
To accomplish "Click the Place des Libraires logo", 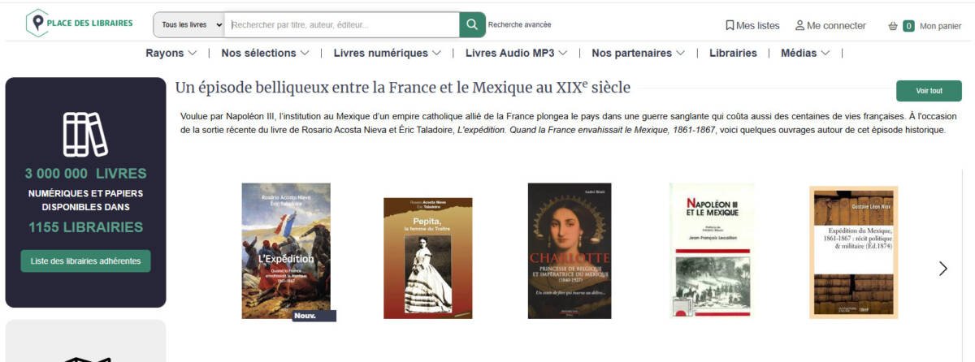I will click(80, 23).
